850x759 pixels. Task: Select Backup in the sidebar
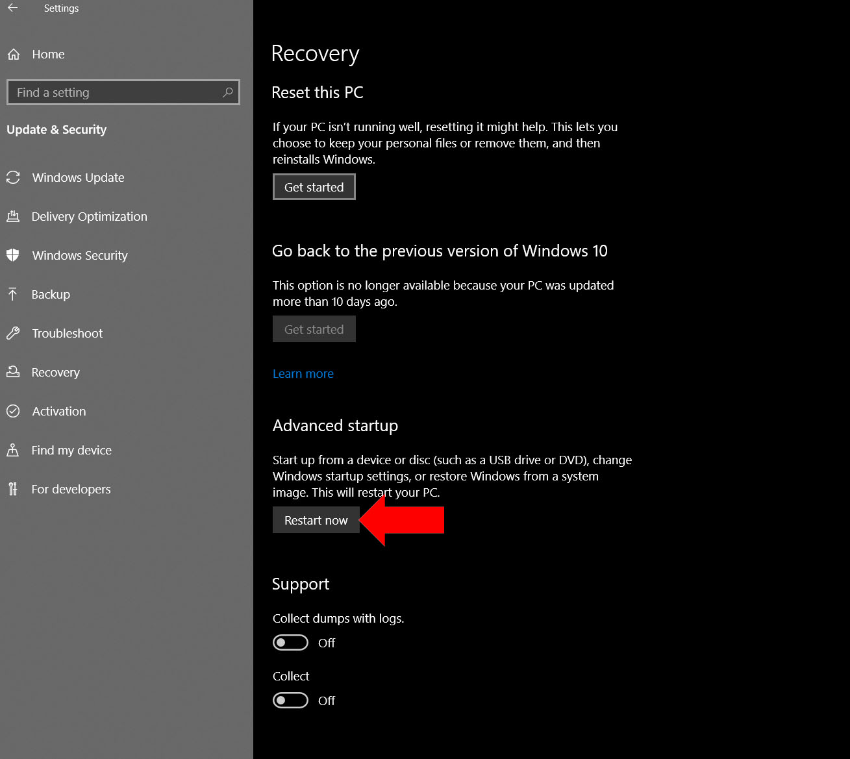pos(51,294)
